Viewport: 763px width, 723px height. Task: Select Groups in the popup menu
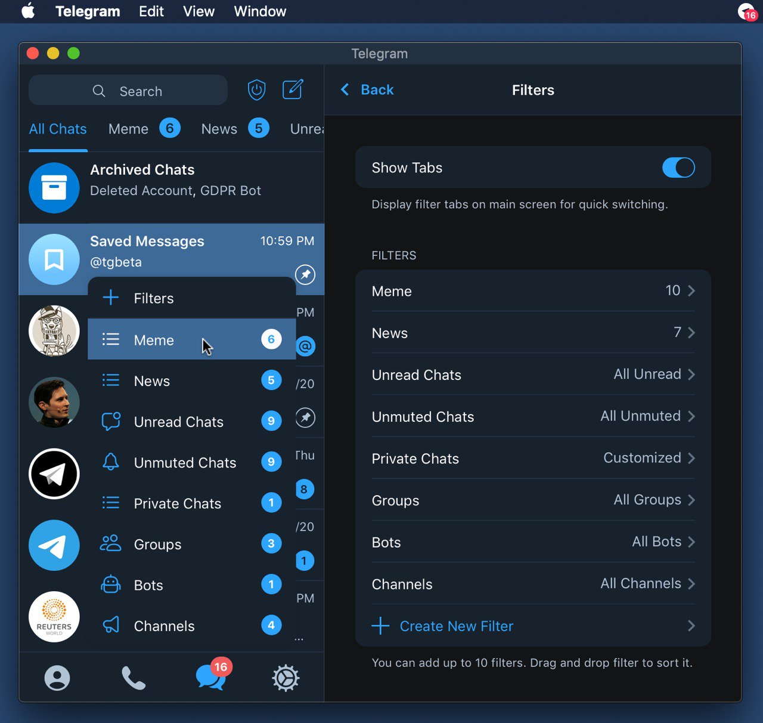pos(192,543)
